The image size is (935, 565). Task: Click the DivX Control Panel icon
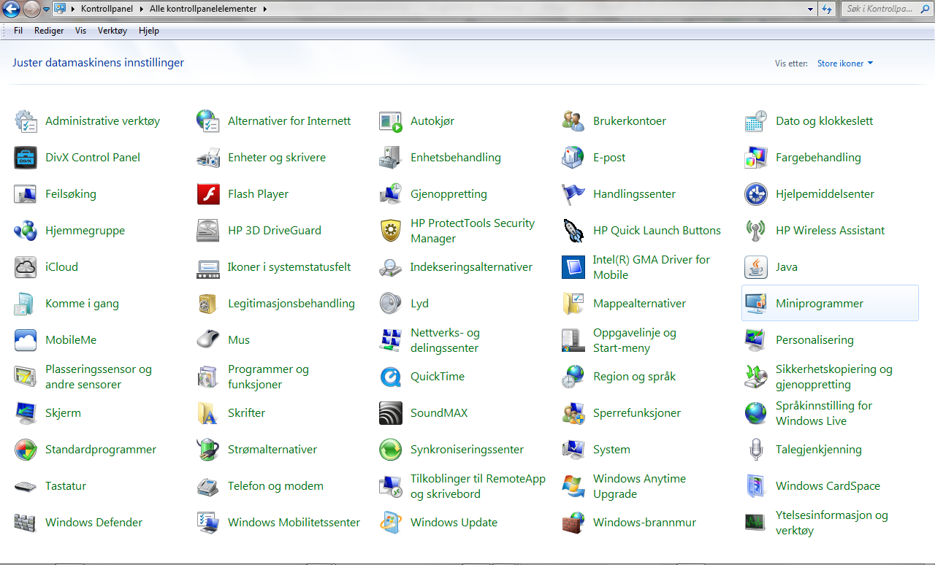click(26, 158)
